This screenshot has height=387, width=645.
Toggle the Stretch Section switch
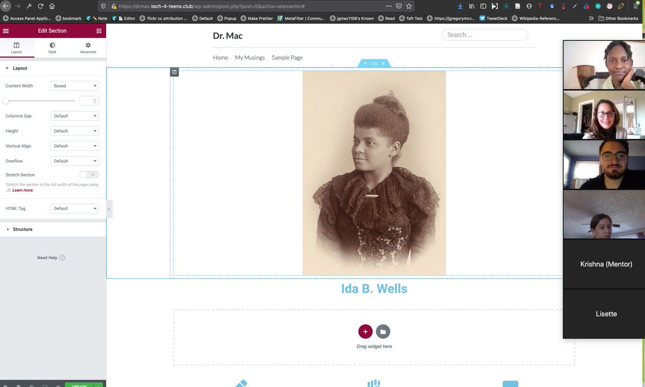coord(89,175)
